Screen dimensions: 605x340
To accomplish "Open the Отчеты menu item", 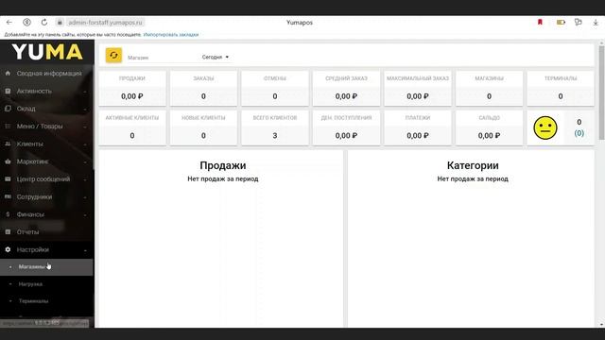I will pyautogui.click(x=27, y=231).
